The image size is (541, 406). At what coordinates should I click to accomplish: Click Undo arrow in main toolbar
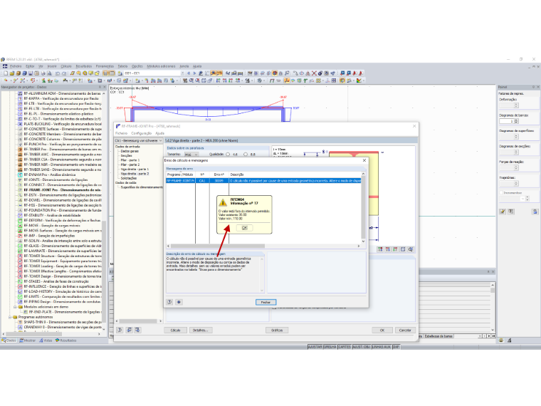pos(58,73)
